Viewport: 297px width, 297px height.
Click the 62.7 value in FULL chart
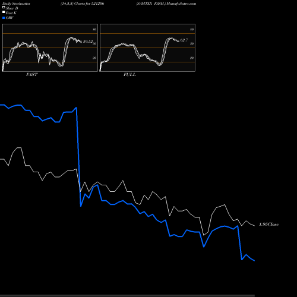[x=184, y=40]
